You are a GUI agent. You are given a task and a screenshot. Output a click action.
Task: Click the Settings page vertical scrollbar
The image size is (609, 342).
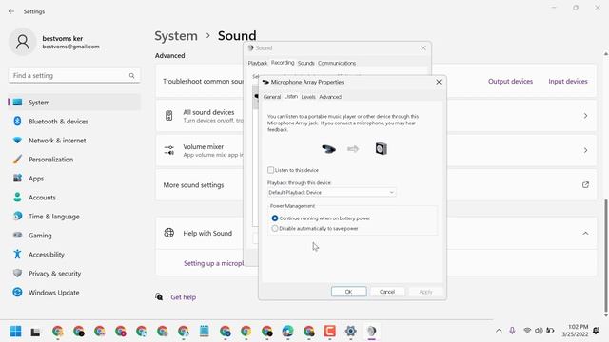point(605,256)
